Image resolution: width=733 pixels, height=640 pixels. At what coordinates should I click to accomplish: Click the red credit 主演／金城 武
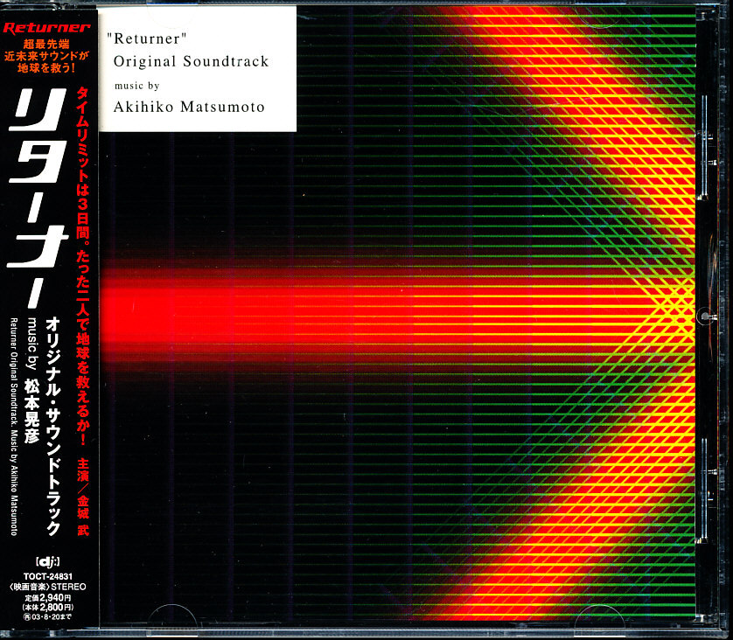point(83,496)
